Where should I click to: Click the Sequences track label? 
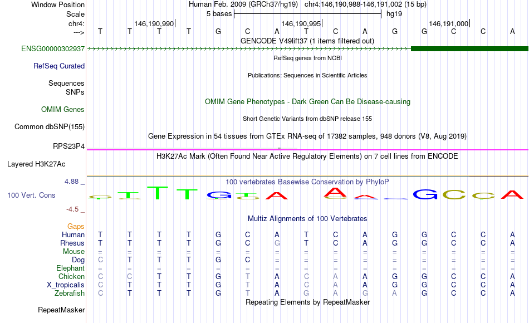tap(66, 83)
